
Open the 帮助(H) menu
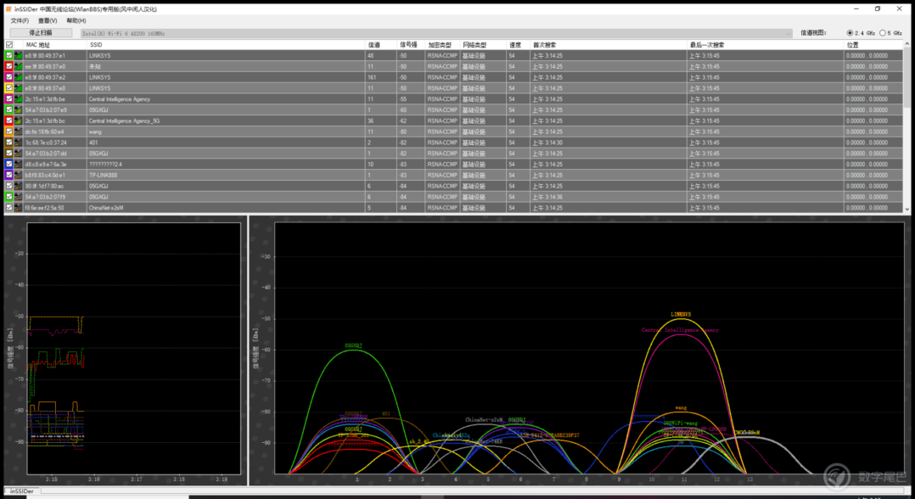(x=76, y=20)
